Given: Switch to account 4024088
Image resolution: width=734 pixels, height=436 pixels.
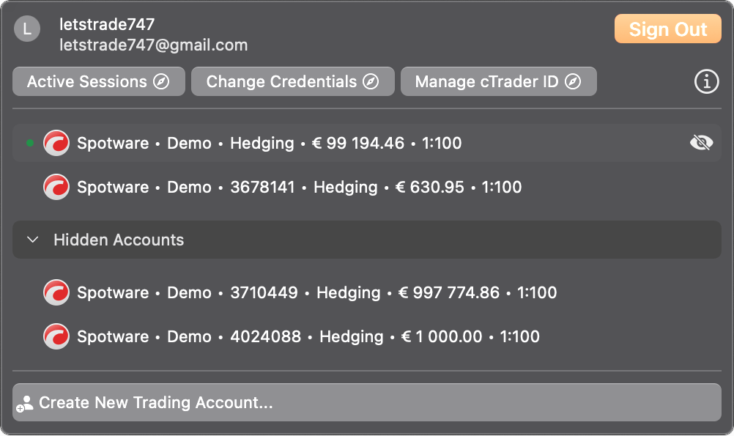Looking at the screenshot, I should pos(367,336).
